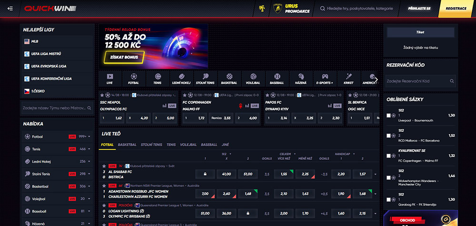This screenshot has height=226, width=476.
Task: Open the 1X2 market dropdown header
Action: pos(227,154)
